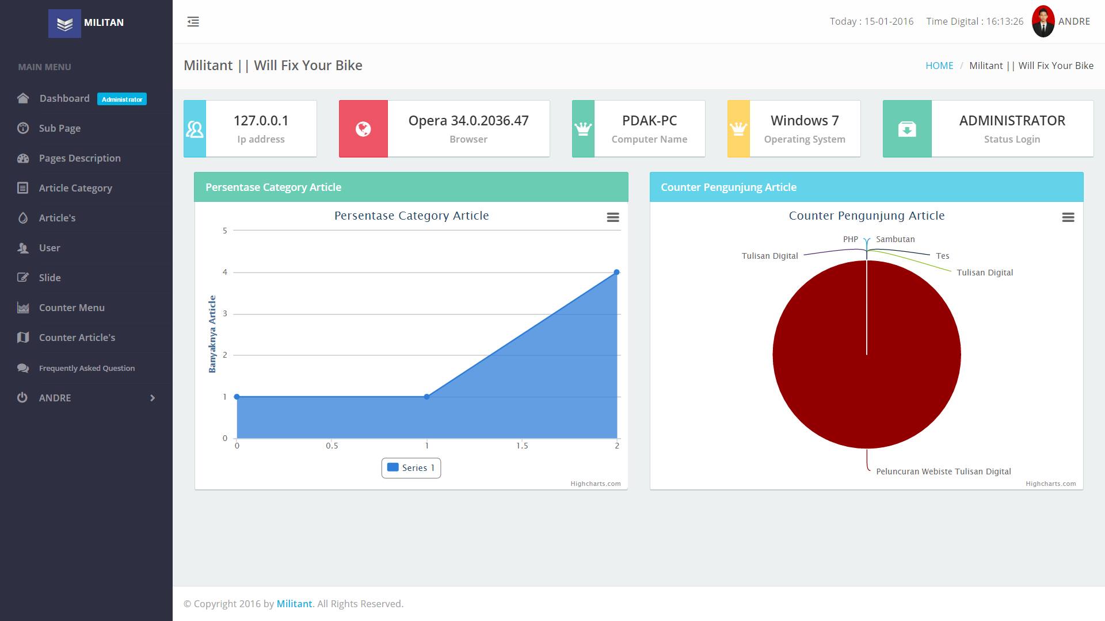1105x621 pixels.
Task: Click the ANDRE profile avatar photo
Action: 1043,22
